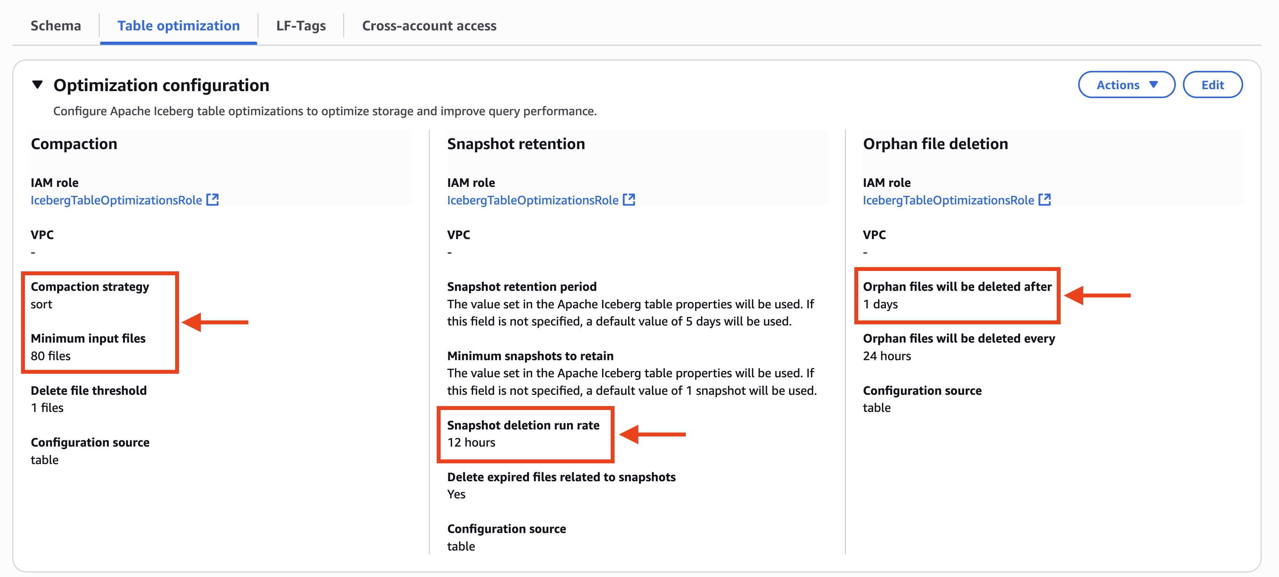Open IcebergTableOptimizationsRole link under Orphan file deletion
This screenshot has height=577, width=1279.
click(x=948, y=200)
